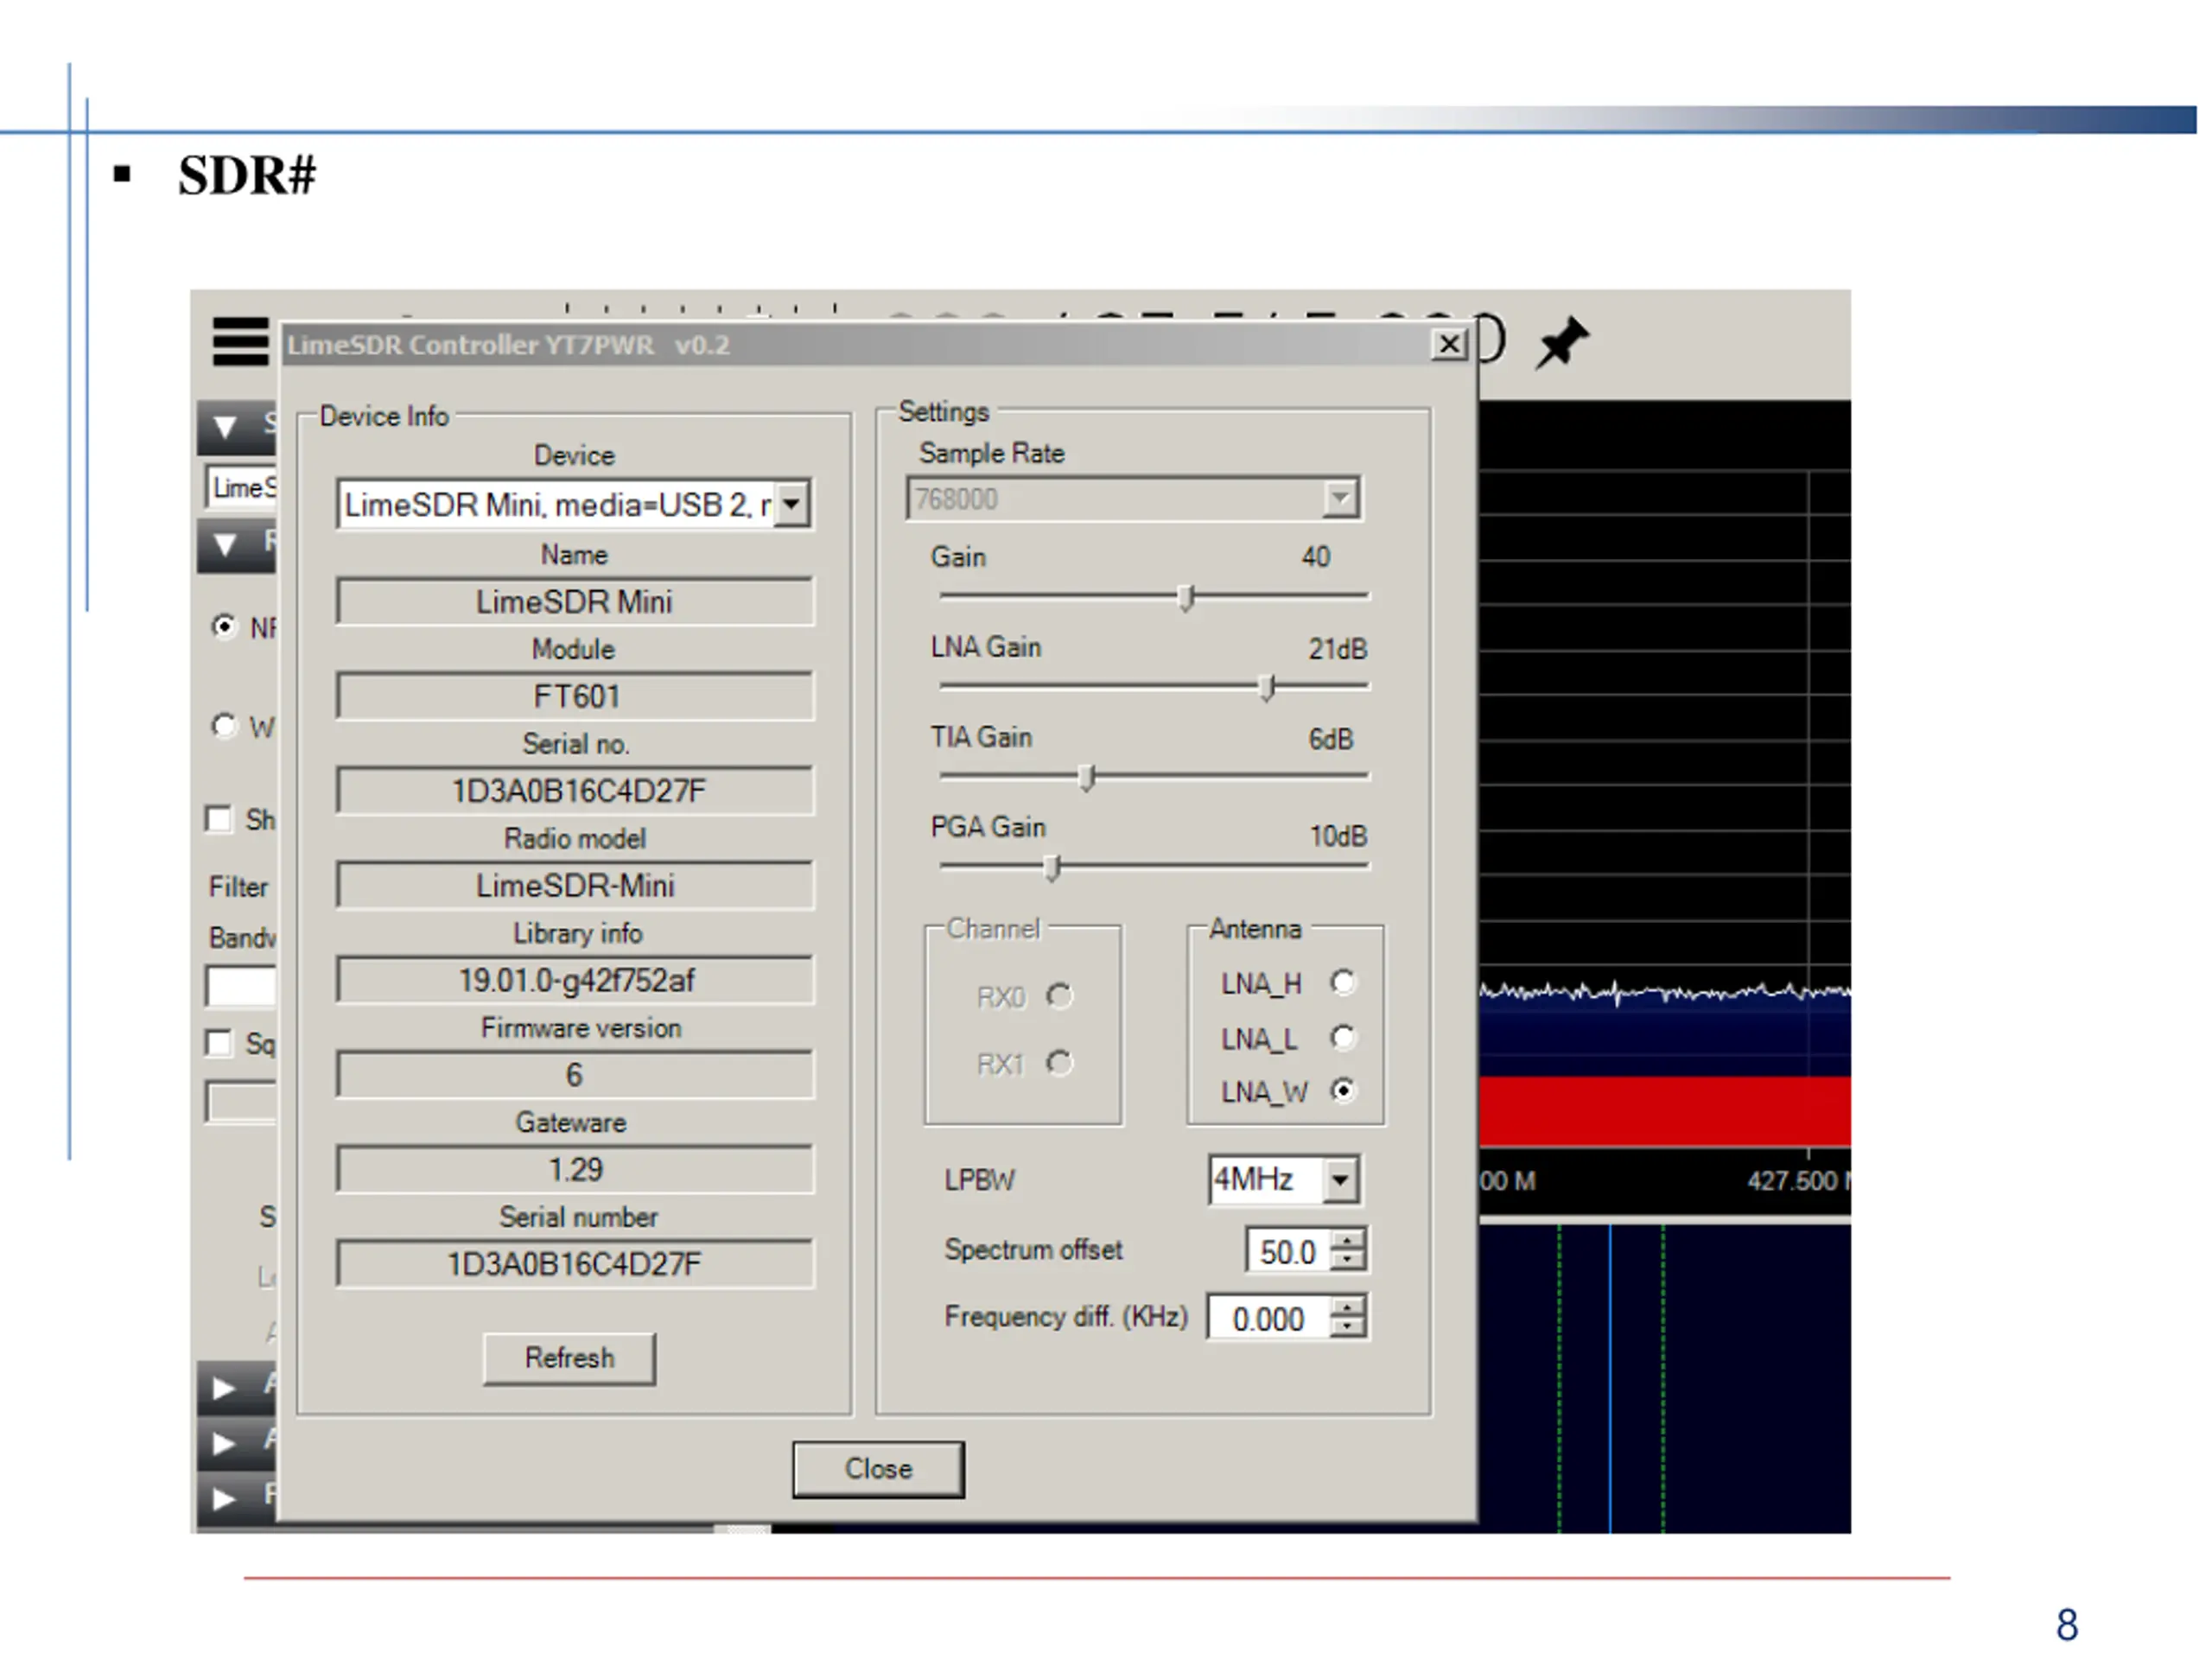Decrease the Spectrum offset value
The height and width of the screenshot is (1659, 2212).
pyautogui.click(x=1349, y=1260)
